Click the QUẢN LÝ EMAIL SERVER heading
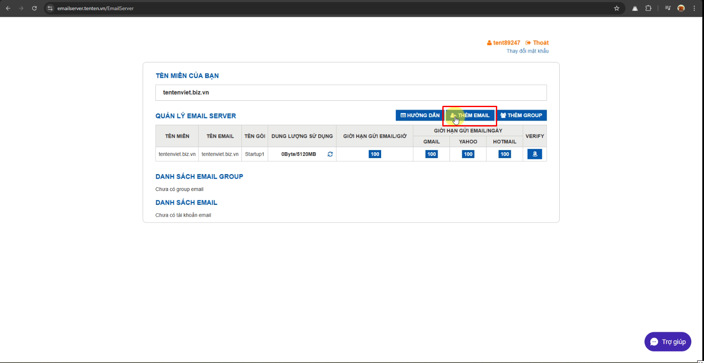Viewport: 704px width, 363px height. click(x=196, y=116)
